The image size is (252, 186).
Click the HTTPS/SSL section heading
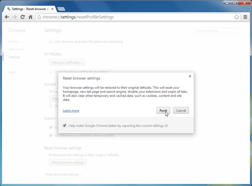click(53, 54)
